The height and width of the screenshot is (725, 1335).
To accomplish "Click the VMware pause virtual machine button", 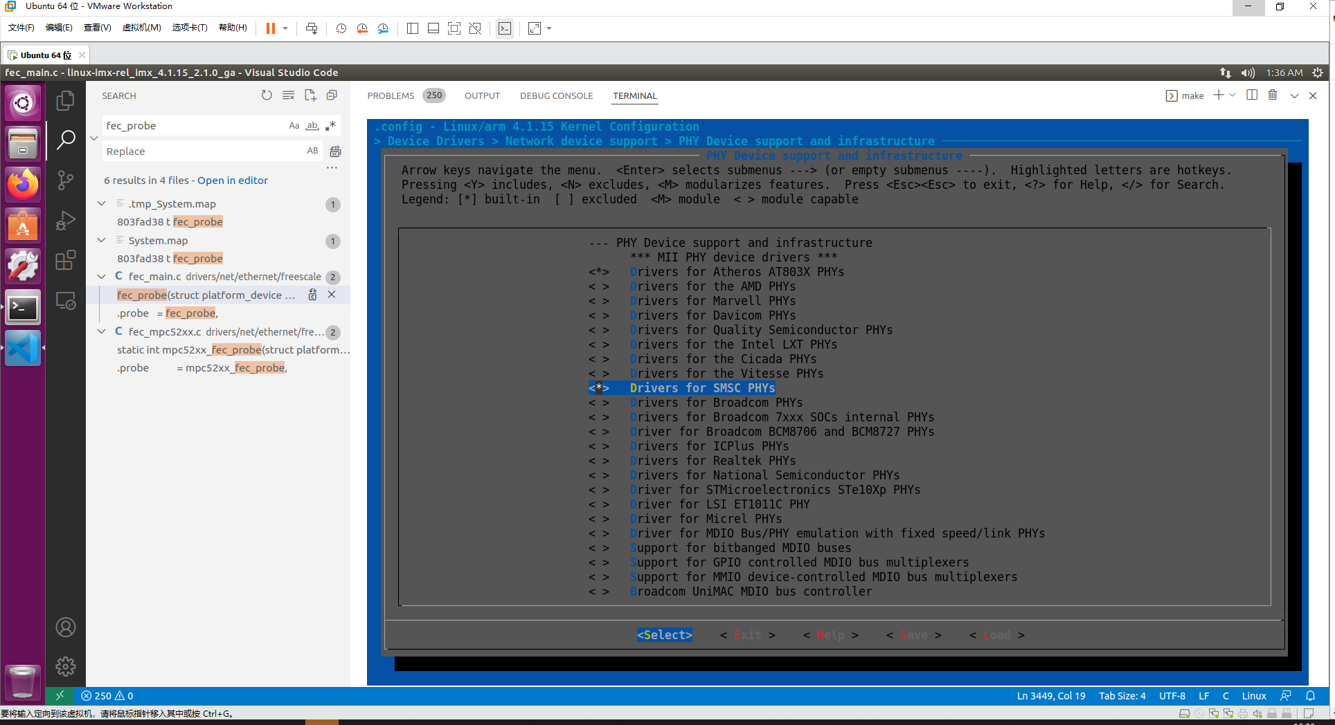I will [x=271, y=28].
